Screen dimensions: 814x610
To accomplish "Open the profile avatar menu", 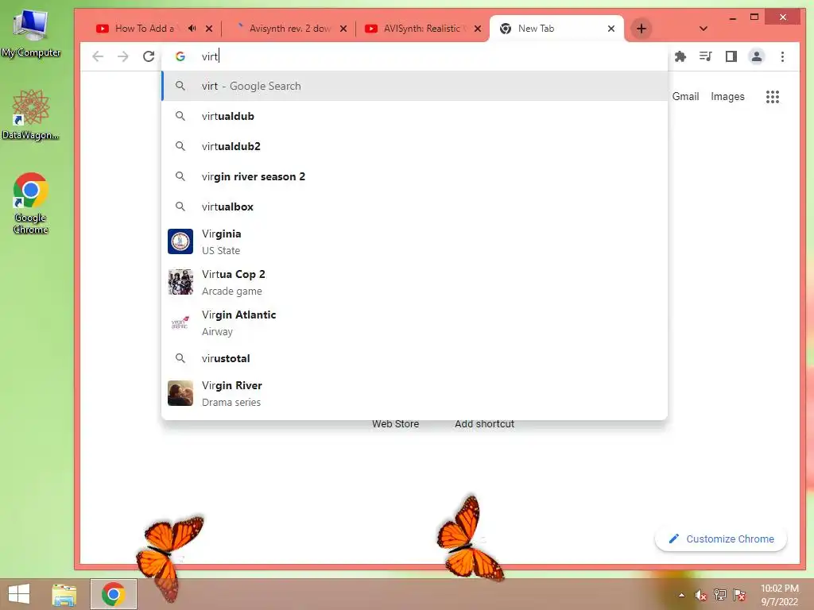I will click(x=757, y=56).
